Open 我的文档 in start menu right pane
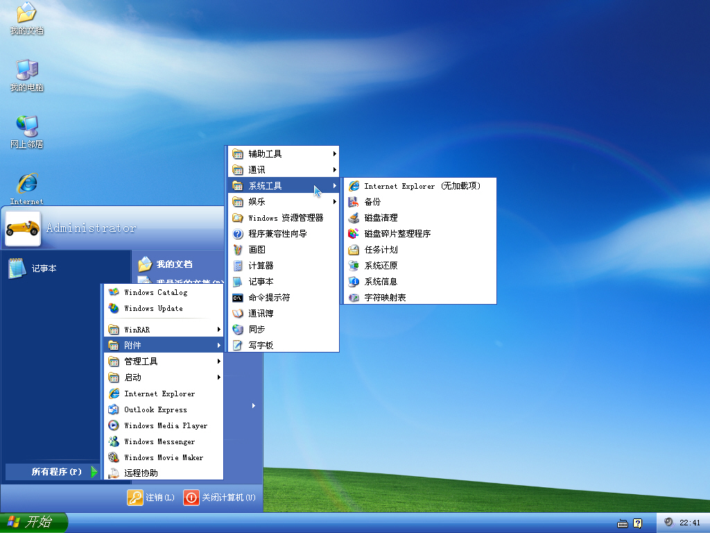The image size is (710, 533). 165,264
